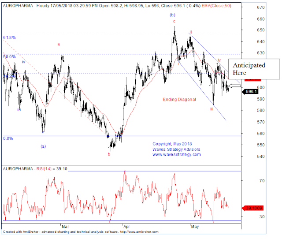The image size is (282, 239).
Task: Click the Ending Diagonal annotation text
Action: 179,99
